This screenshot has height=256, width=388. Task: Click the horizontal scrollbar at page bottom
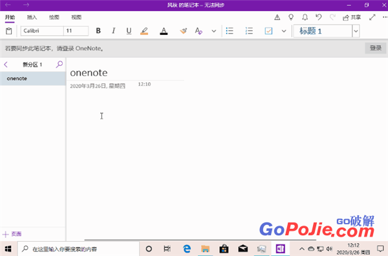coord(200,240)
